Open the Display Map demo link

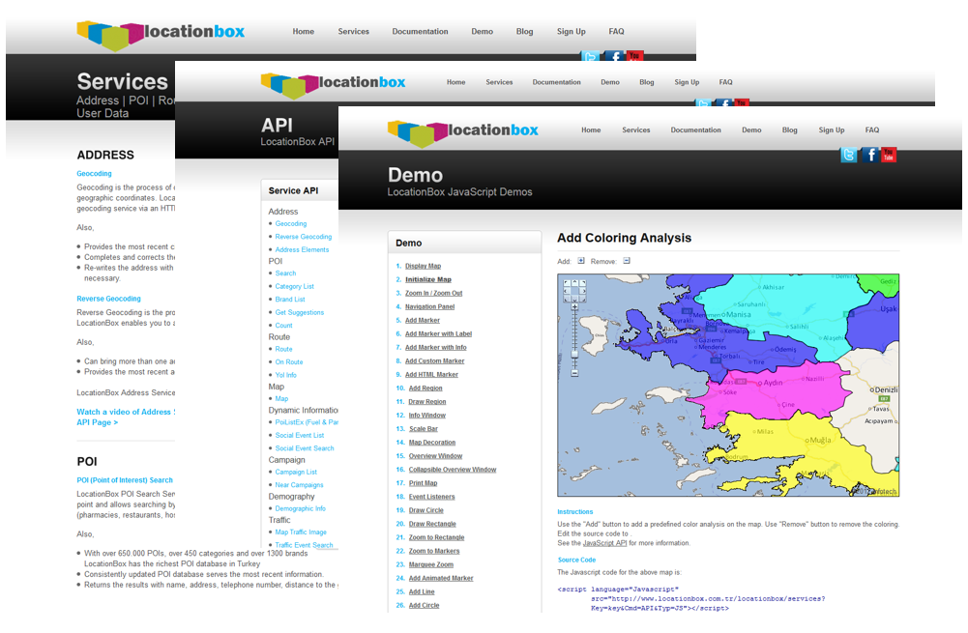tap(423, 266)
